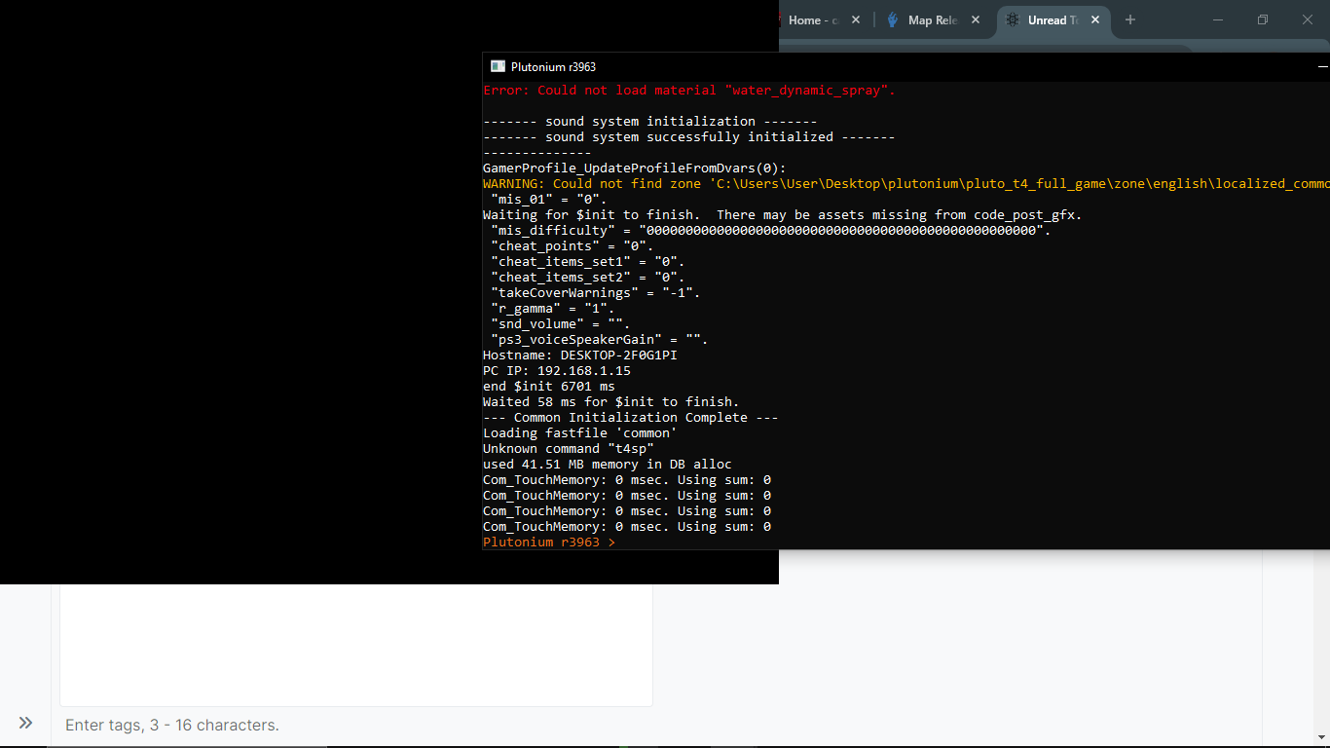This screenshot has height=748, width=1330.
Task: Click the "cheat_points" = "0" line
Action: click(573, 246)
